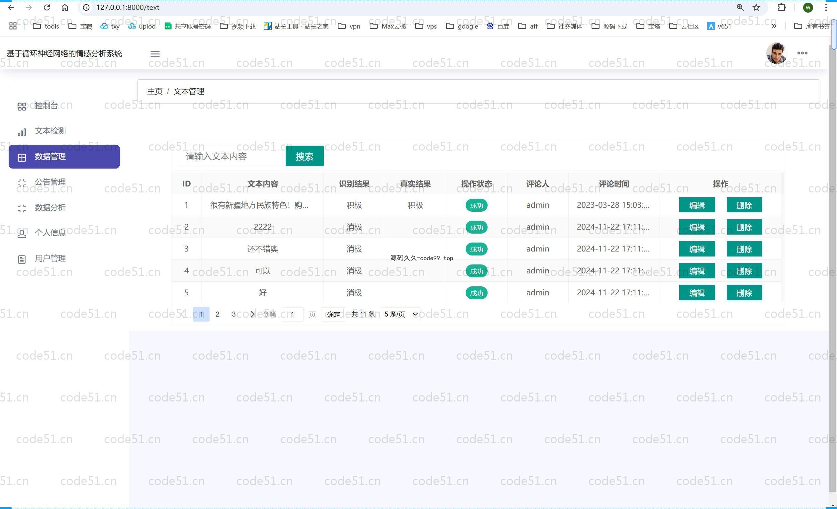Open Chrome profile avatar W

coord(808,7)
